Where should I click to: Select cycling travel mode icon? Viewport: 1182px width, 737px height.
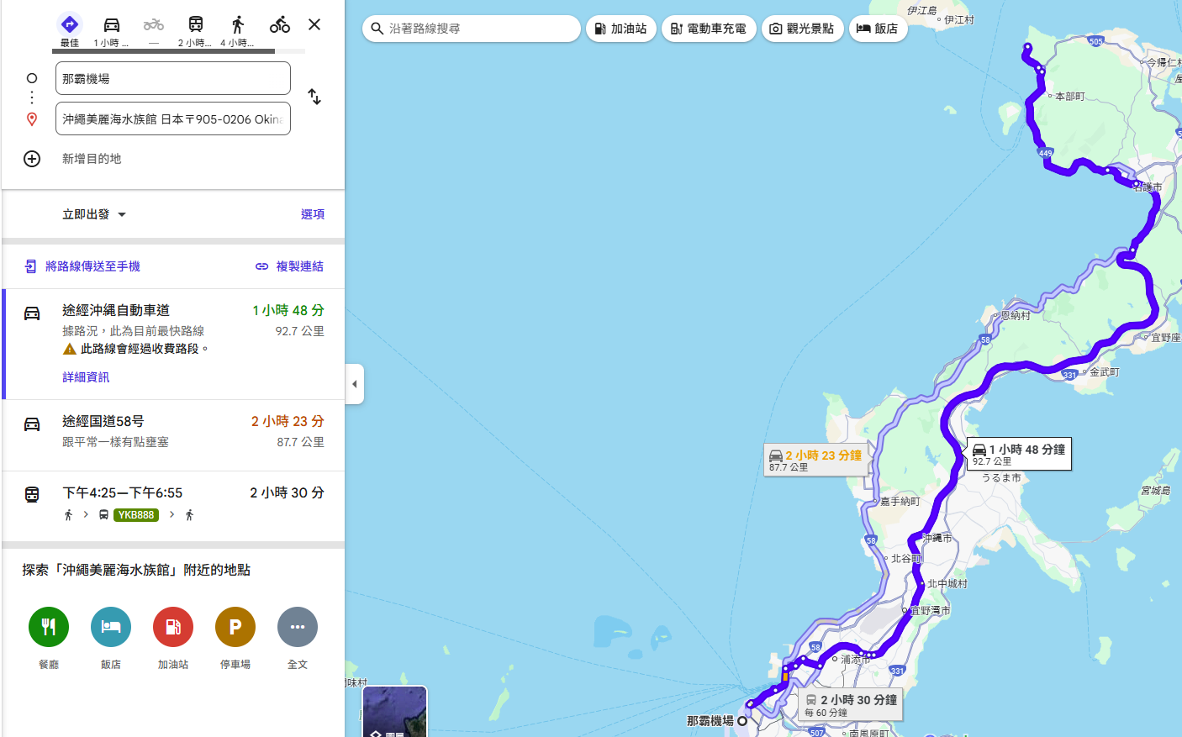coord(280,25)
